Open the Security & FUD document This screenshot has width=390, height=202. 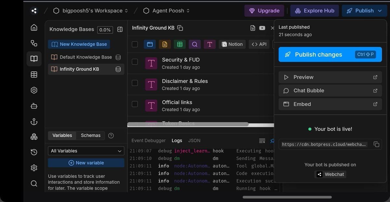tap(181, 60)
